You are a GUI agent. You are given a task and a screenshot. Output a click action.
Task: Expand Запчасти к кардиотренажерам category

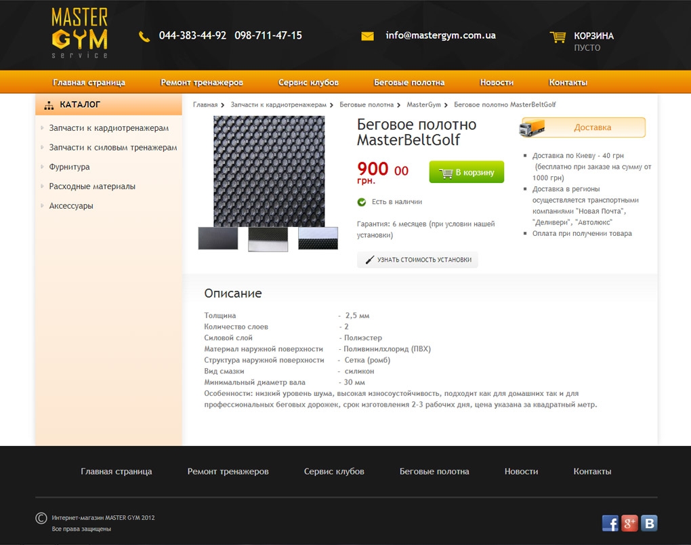[108, 128]
